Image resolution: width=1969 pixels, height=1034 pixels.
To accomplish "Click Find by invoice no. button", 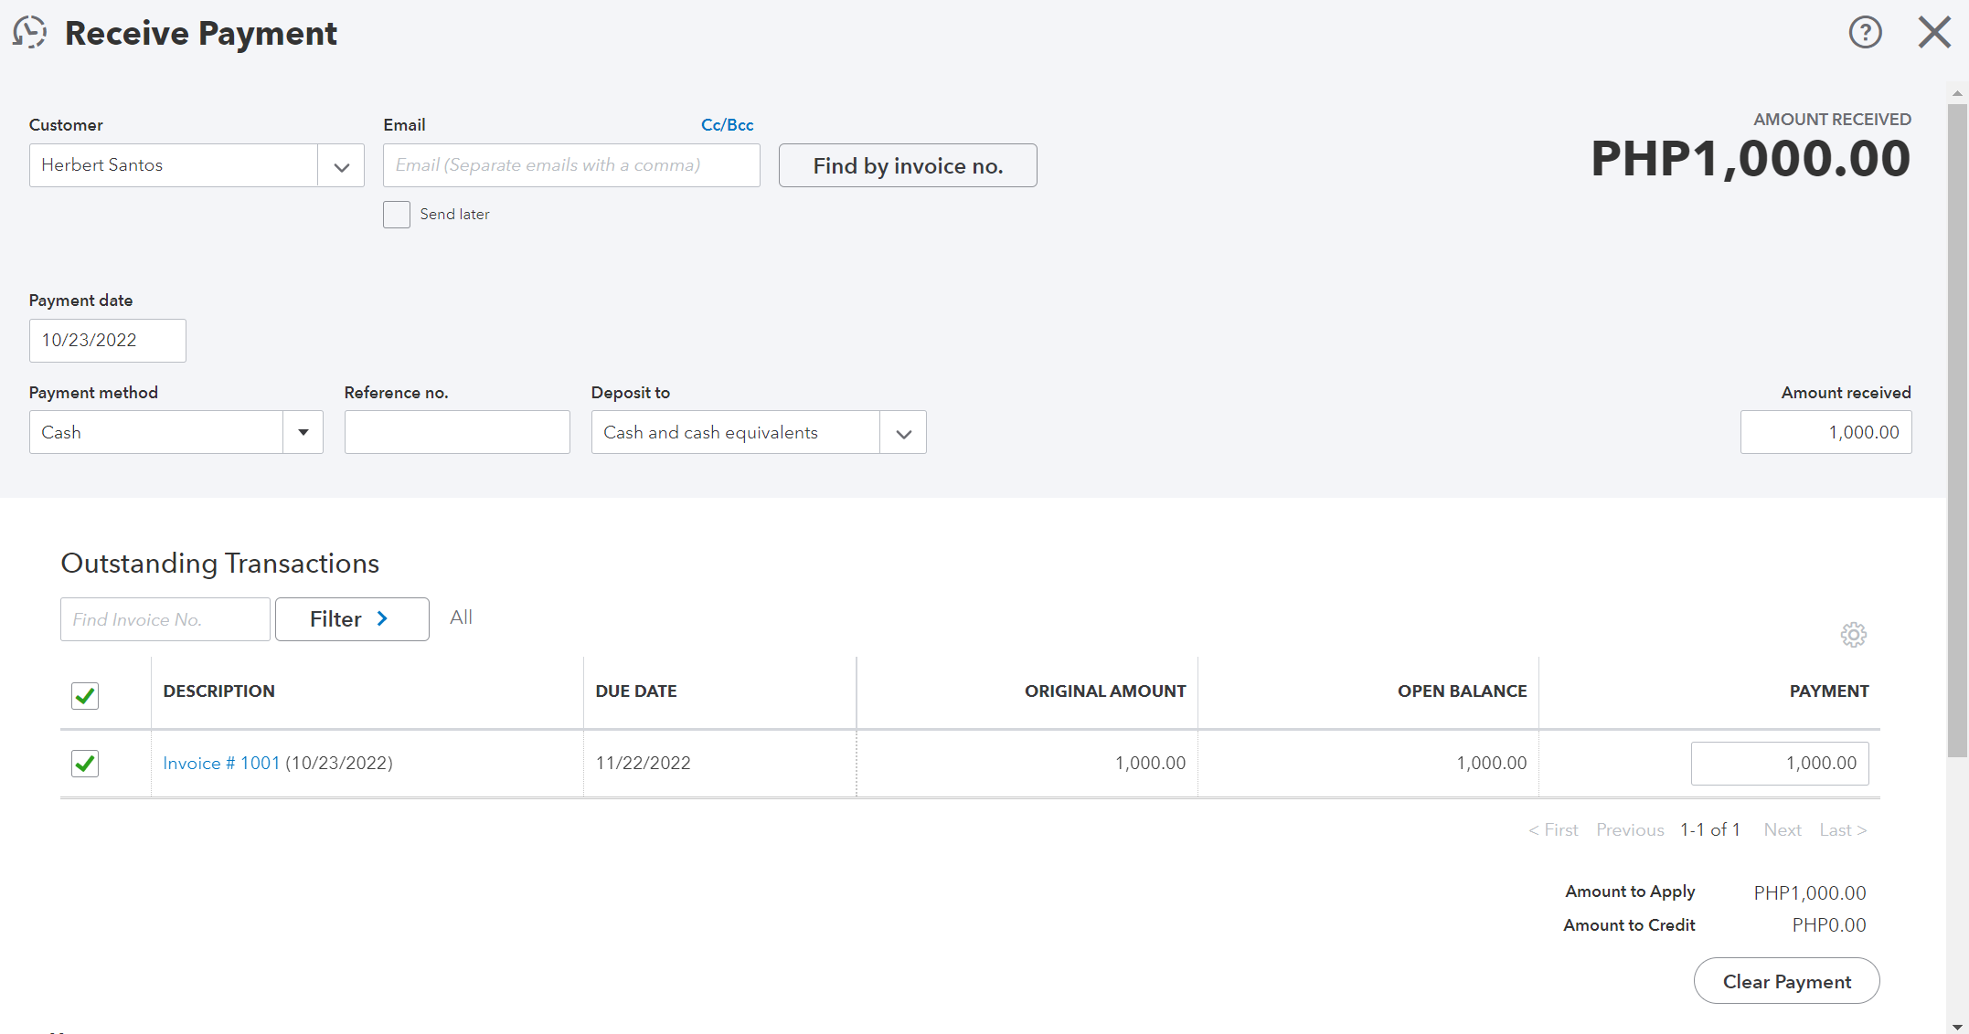I will pyautogui.click(x=908, y=166).
